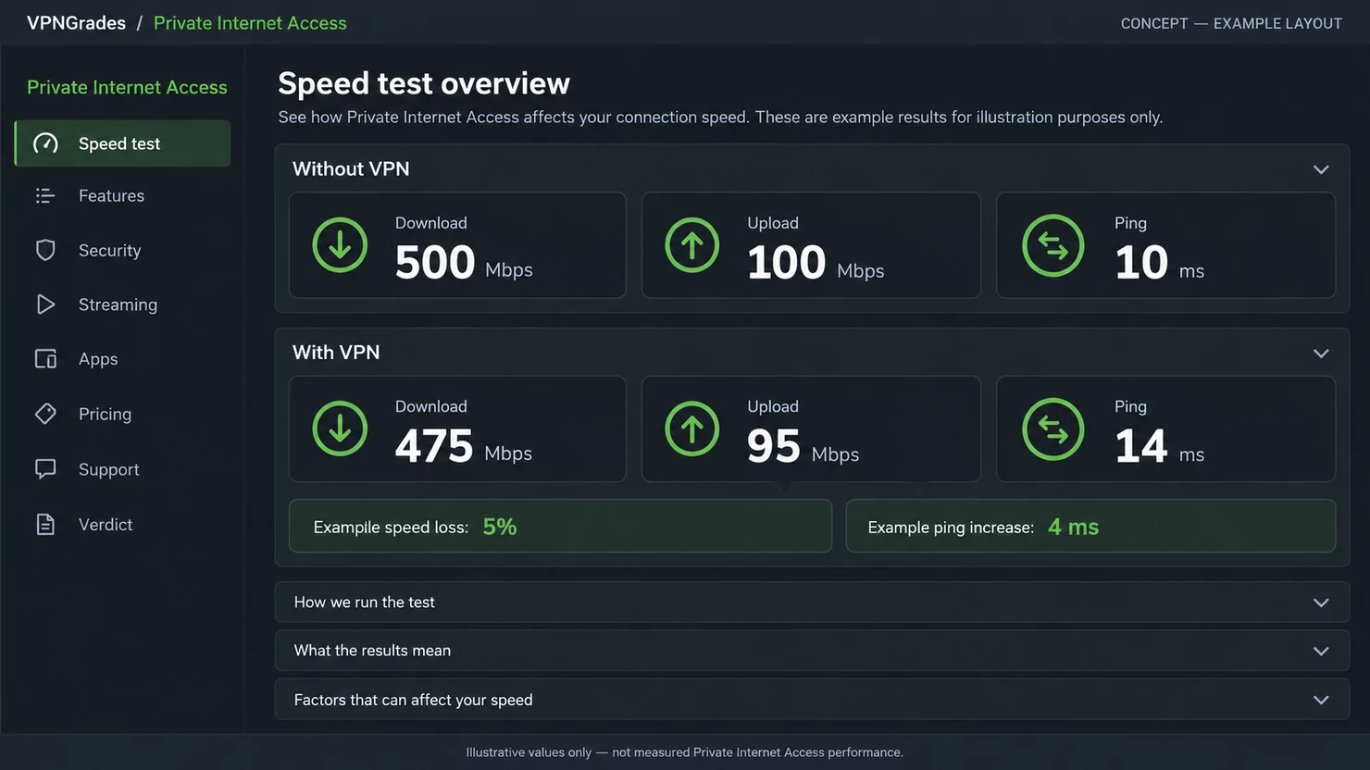Viewport: 1370px width, 770px height.
Task: Click the Support chat bubble icon
Action: click(x=45, y=469)
